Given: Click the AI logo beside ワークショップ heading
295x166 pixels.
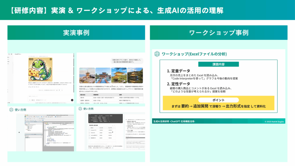Looking at the screenshot, I should click(x=157, y=54).
